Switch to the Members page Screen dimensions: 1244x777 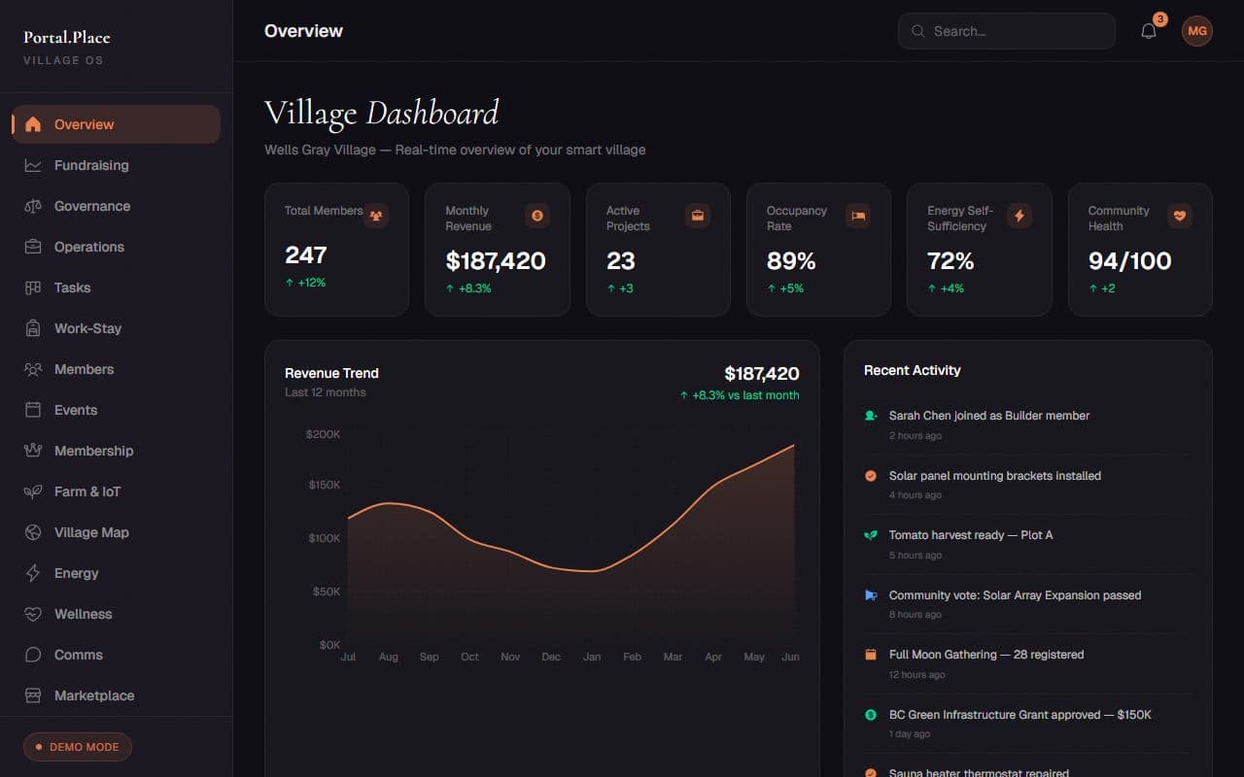coord(85,369)
